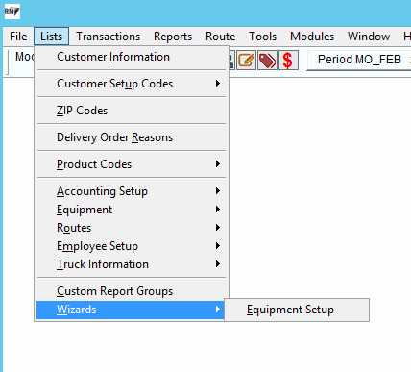
Task: Click the highlighted Wizards menu item
Action: point(131,310)
